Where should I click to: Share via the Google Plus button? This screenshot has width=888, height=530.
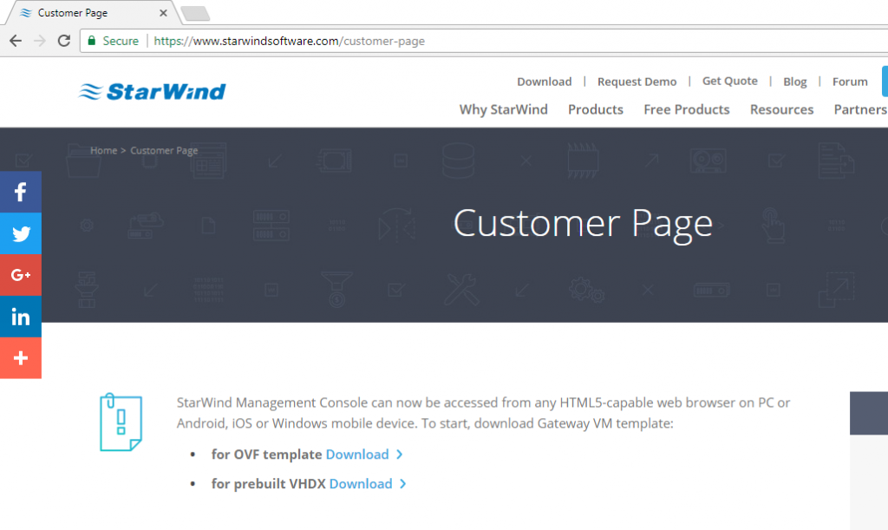(21, 275)
